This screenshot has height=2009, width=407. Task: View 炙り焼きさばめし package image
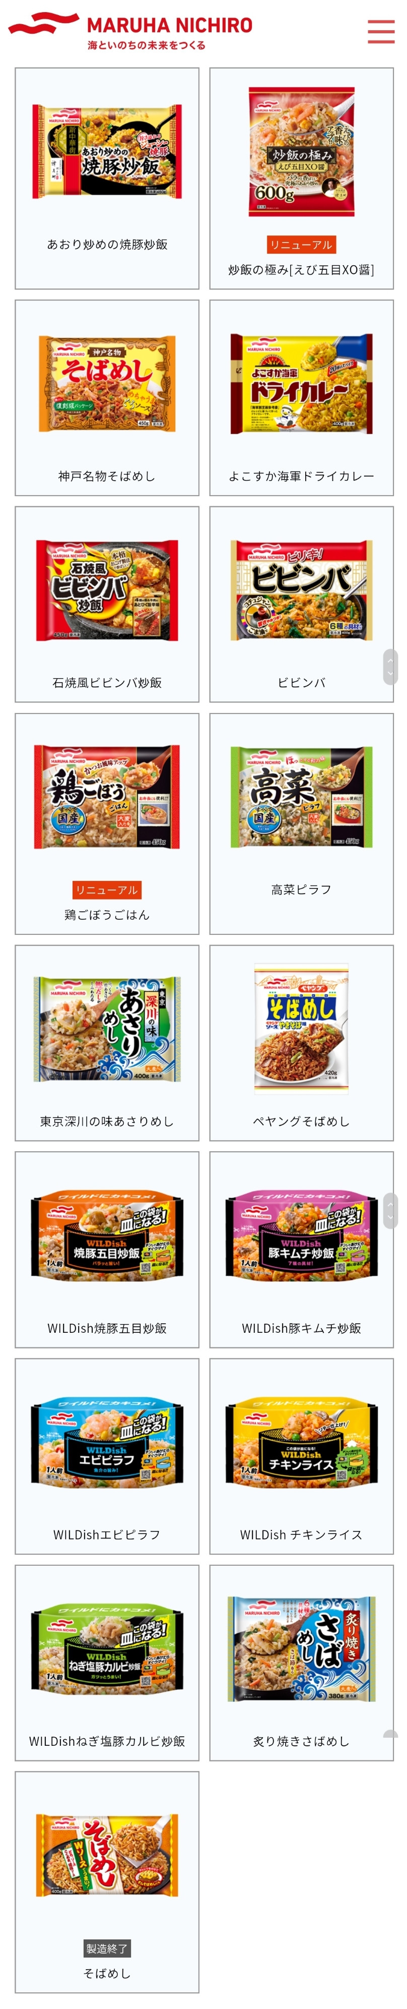301,1648
